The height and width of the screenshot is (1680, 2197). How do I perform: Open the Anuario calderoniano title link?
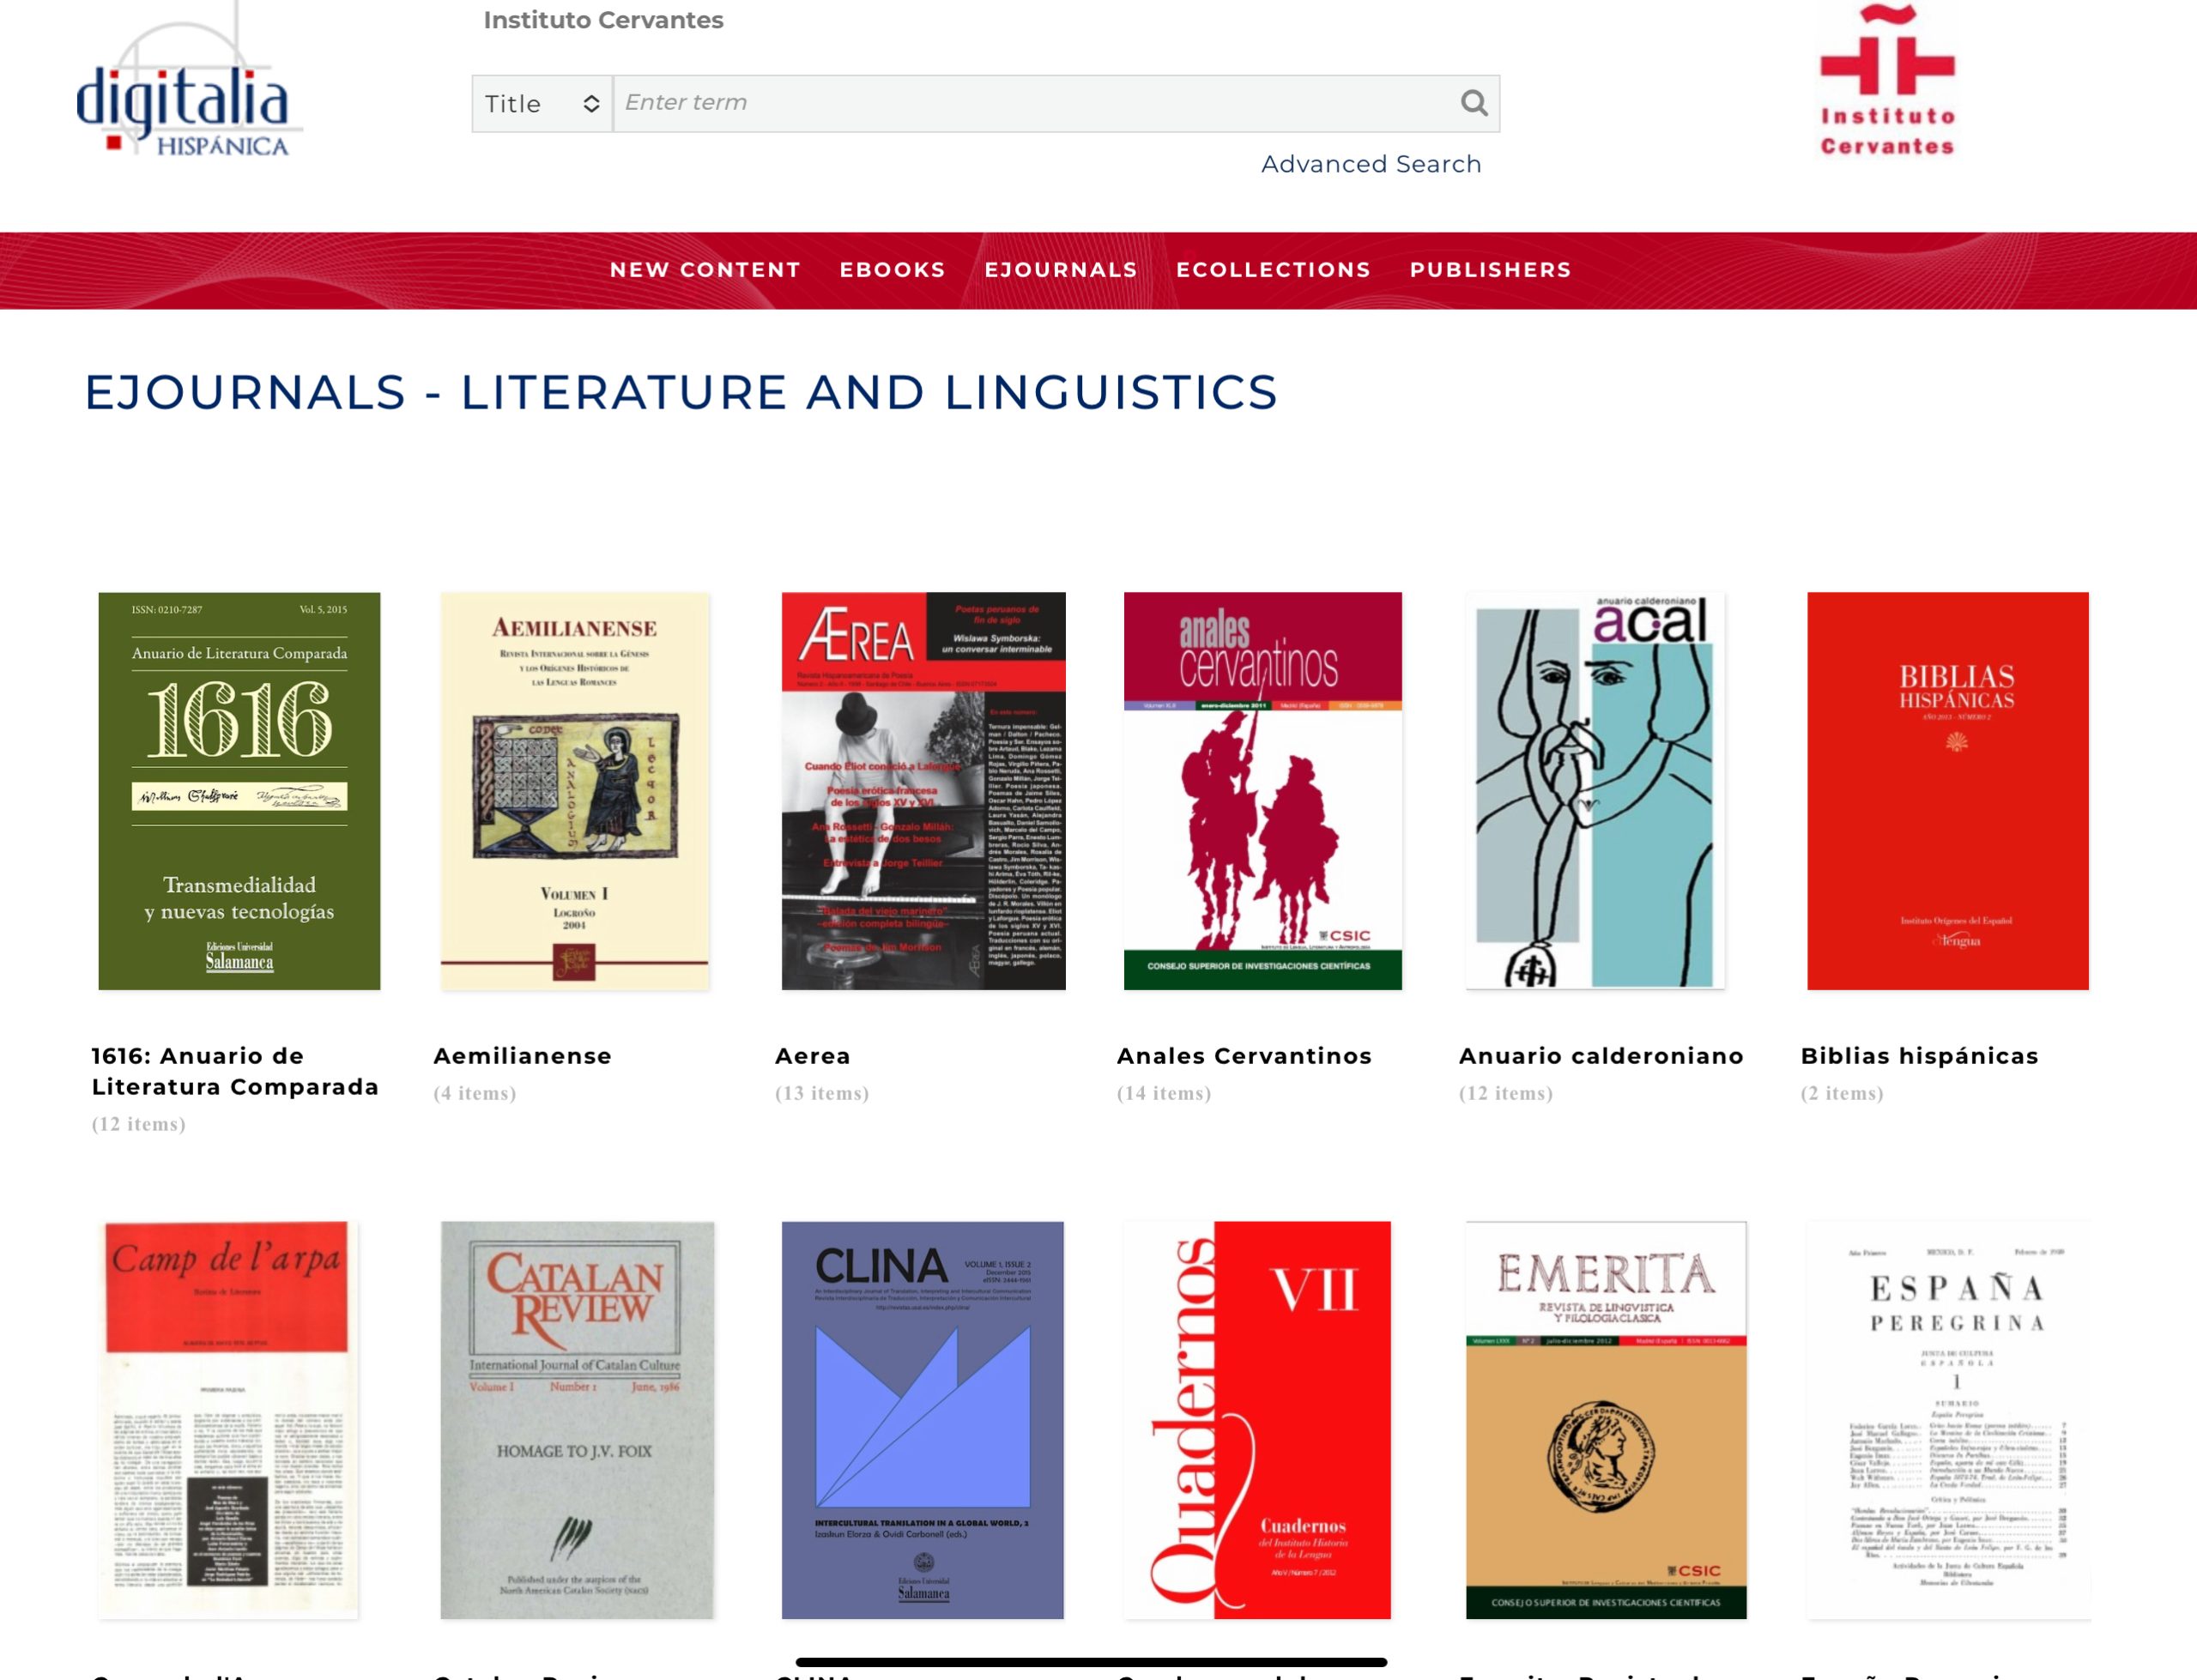coord(1600,1056)
